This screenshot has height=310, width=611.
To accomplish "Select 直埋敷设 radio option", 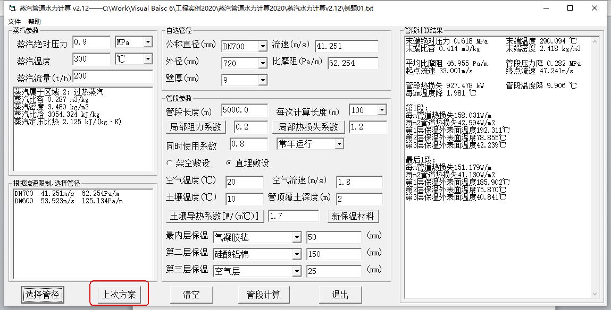I will pos(230,163).
